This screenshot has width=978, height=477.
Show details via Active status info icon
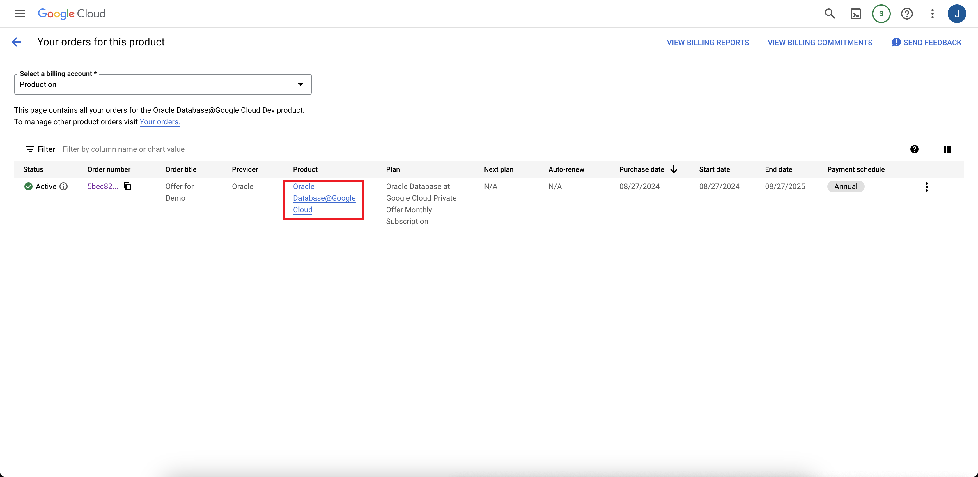click(x=64, y=186)
